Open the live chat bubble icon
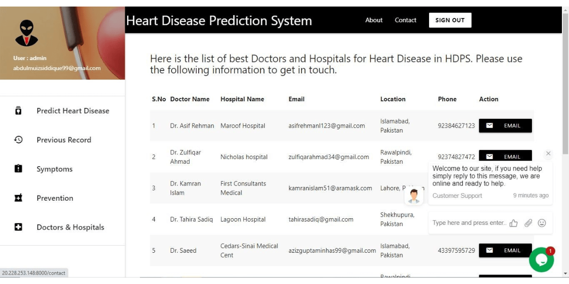This screenshot has width=569, height=284. pos(541,259)
